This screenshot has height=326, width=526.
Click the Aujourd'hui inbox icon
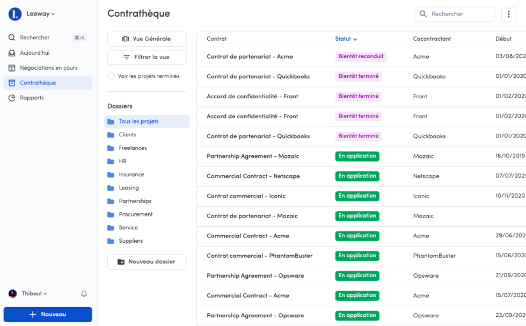(x=12, y=53)
